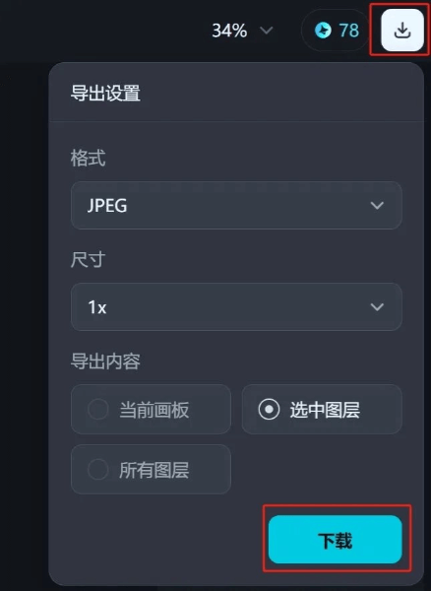431x591 pixels.
Task: Click the 导出设置 panel title
Action: (105, 93)
